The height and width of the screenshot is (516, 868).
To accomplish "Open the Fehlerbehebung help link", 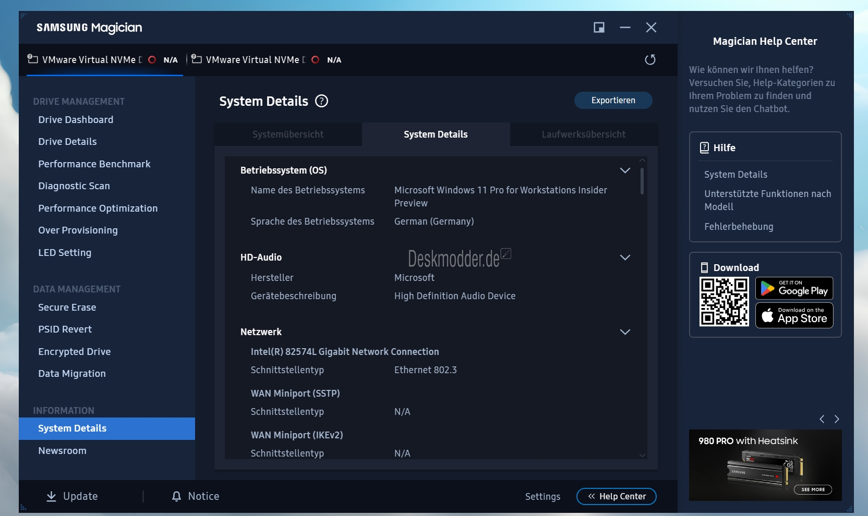I will tap(739, 227).
